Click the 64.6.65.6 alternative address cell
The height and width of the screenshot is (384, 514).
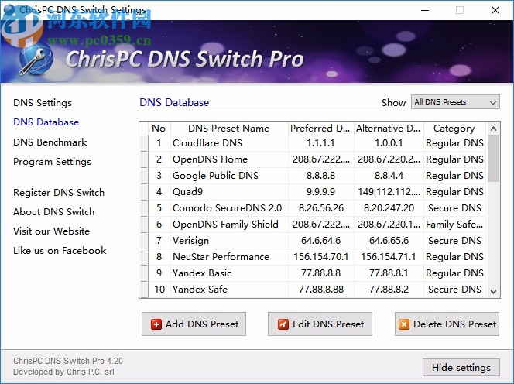coord(389,241)
